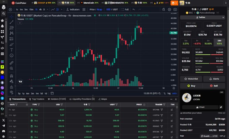Toggle percent scale on chart
The width and height of the screenshot is (229, 139).
pyautogui.click(x=165, y=93)
